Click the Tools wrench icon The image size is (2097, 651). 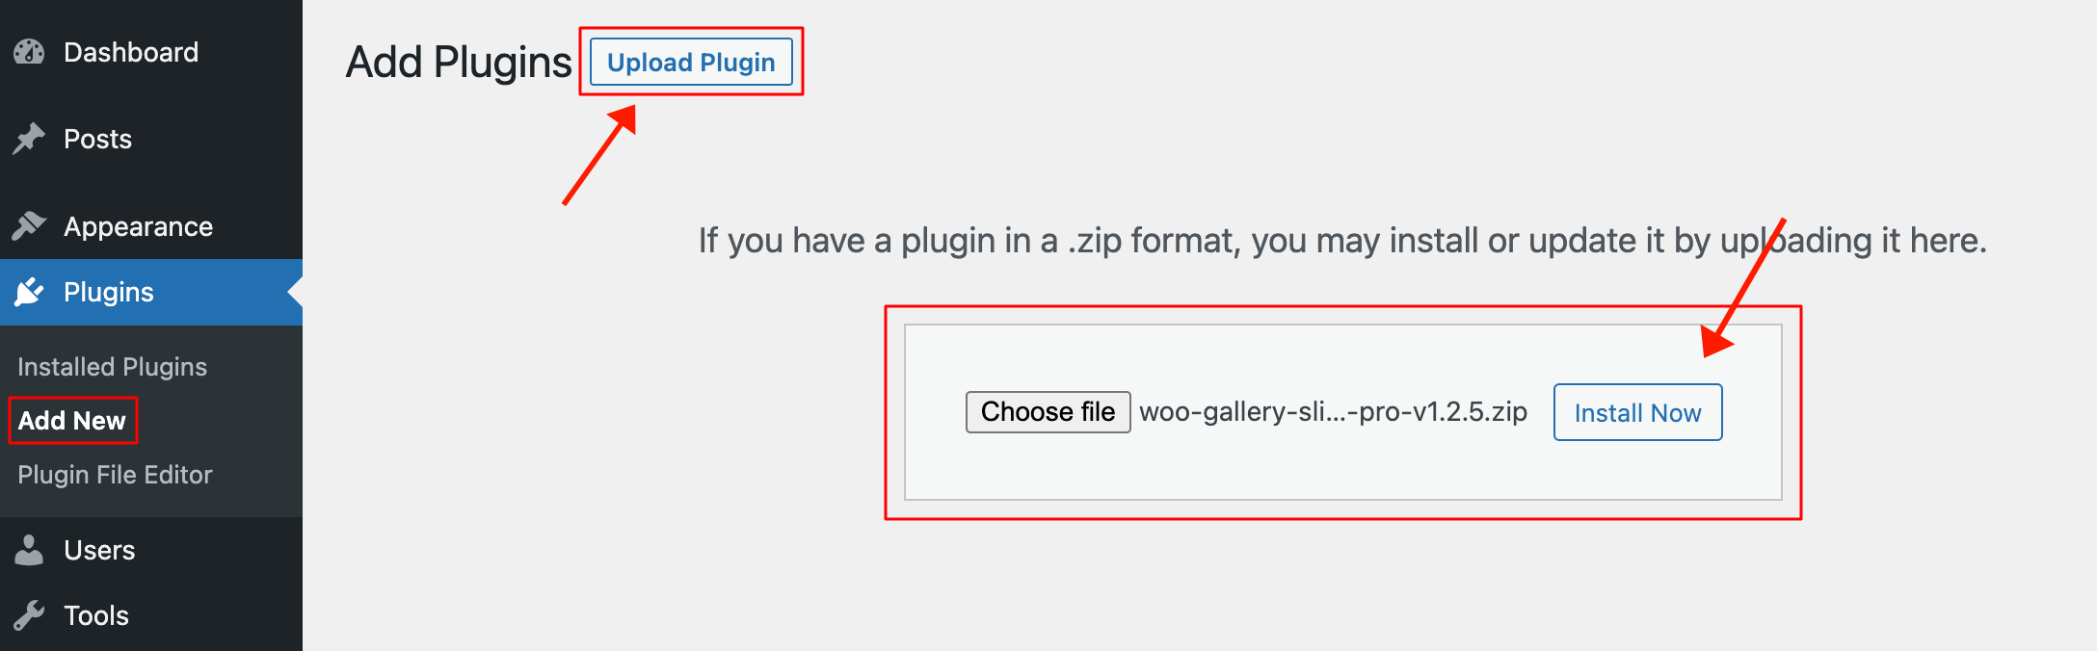[x=29, y=615]
